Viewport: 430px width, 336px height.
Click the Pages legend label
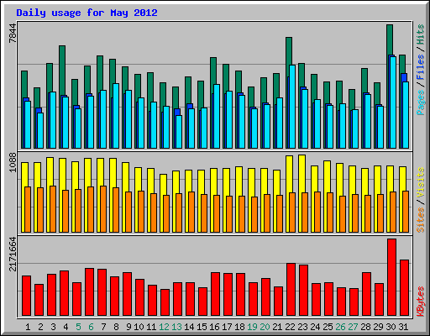click(421, 102)
